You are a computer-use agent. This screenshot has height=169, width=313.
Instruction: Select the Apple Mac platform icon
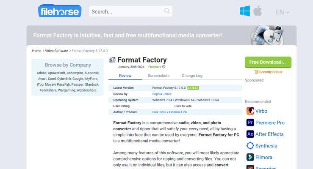coord(258,11)
